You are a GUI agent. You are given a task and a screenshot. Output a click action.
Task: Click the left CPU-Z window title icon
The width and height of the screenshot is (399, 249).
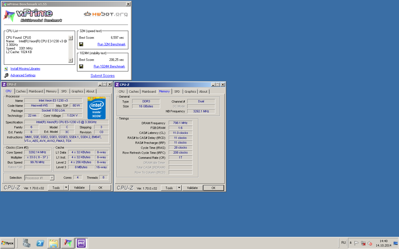coord(4,84)
